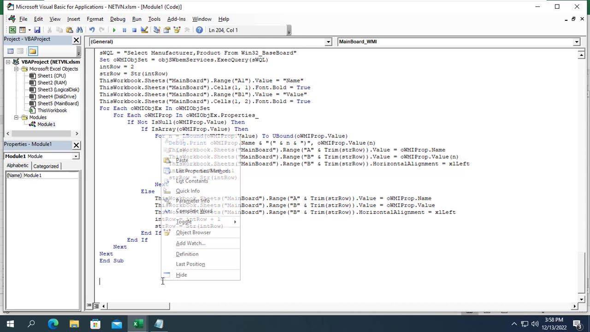Choose Hide in the context menu
590x332 pixels.
[x=201, y=275]
